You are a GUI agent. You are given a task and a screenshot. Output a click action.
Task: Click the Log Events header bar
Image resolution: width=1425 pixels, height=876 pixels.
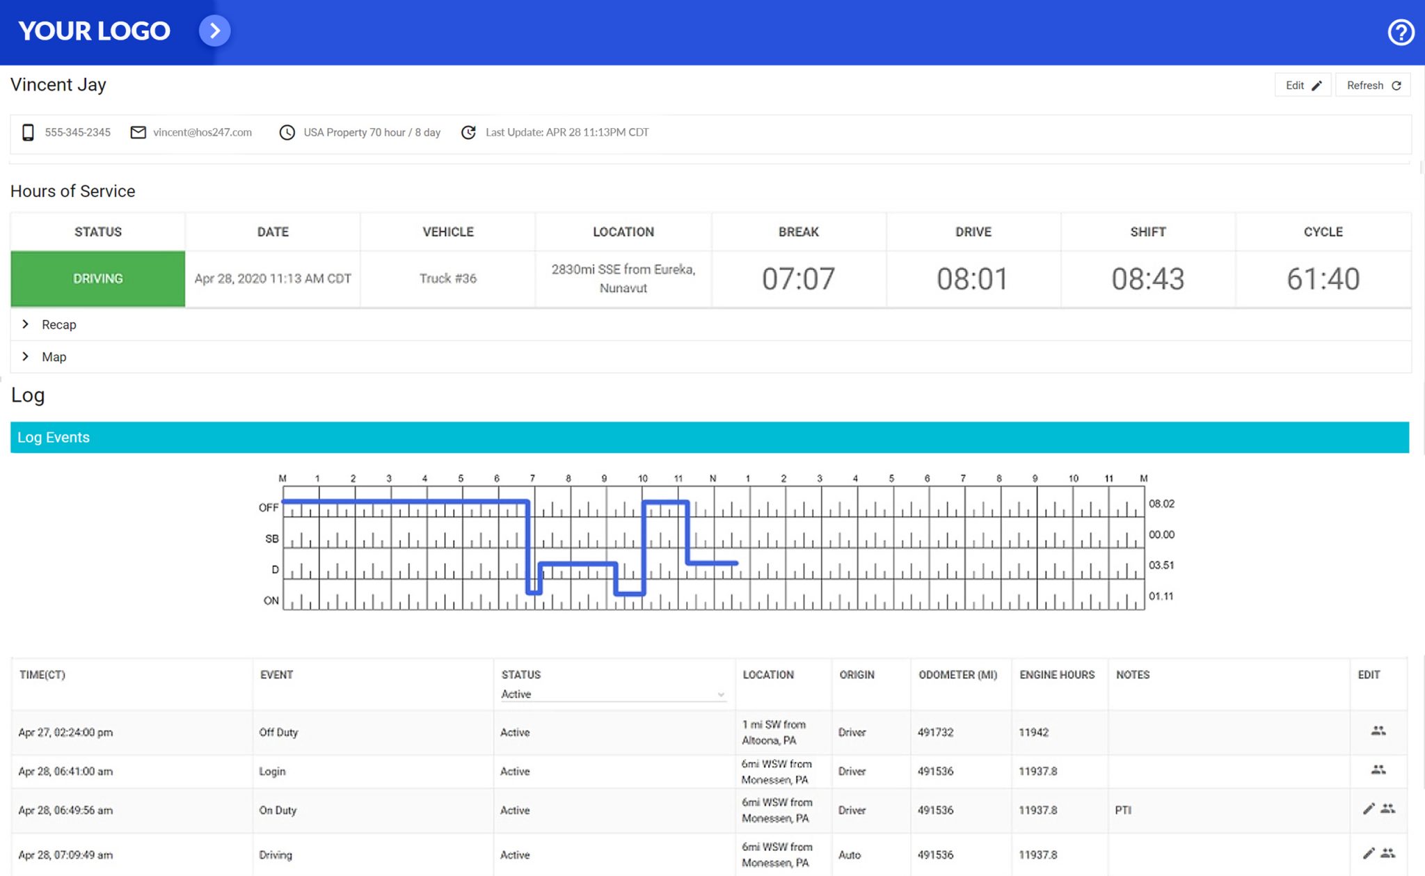710,437
